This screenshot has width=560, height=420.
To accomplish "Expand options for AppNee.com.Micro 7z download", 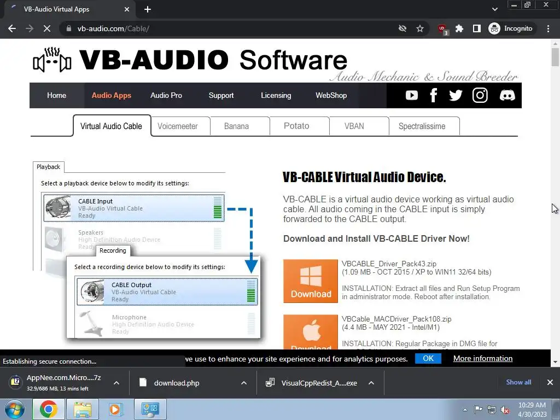I will pyautogui.click(x=116, y=383).
